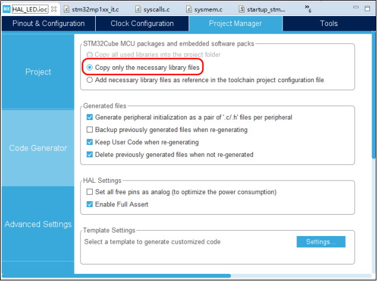Click the MX icon on HAL_LED.ioc tab
This screenshot has width=377, height=281.
click(x=6, y=9)
